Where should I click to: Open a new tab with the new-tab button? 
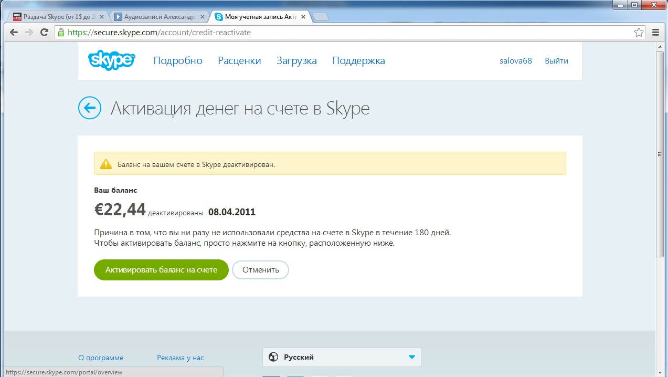321,17
